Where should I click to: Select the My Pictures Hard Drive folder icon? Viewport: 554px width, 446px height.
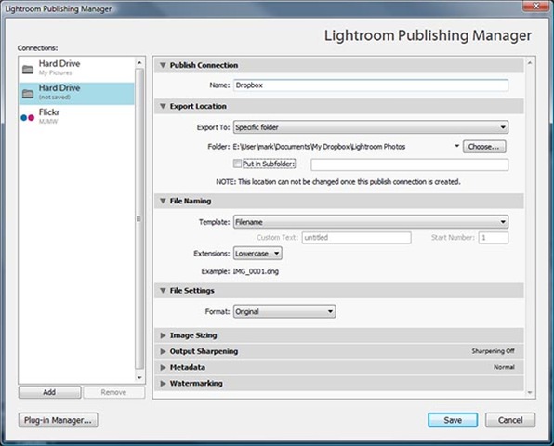tap(28, 69)
